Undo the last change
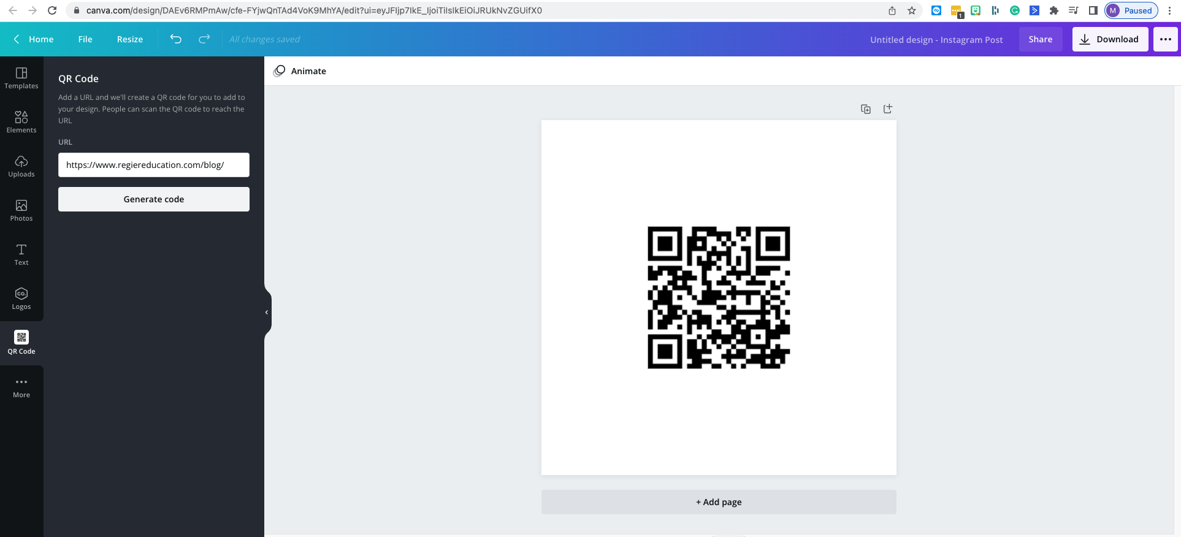The width and height of the screenshot is (1181, 537). [x=176, y=39]
